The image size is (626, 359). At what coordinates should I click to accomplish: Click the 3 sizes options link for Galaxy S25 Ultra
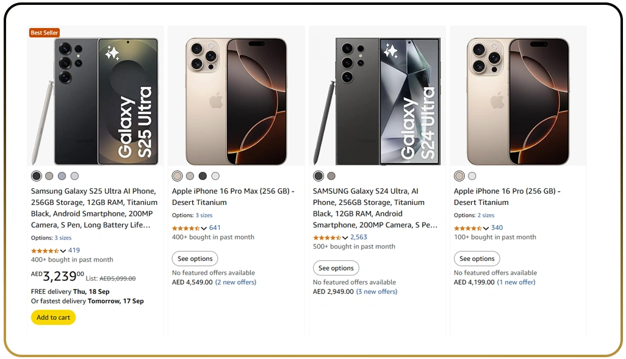(x=63, y=237)
